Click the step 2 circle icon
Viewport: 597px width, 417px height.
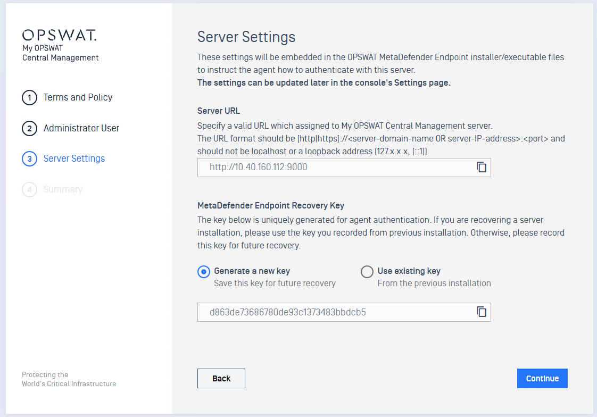click(x=29, y=128)
